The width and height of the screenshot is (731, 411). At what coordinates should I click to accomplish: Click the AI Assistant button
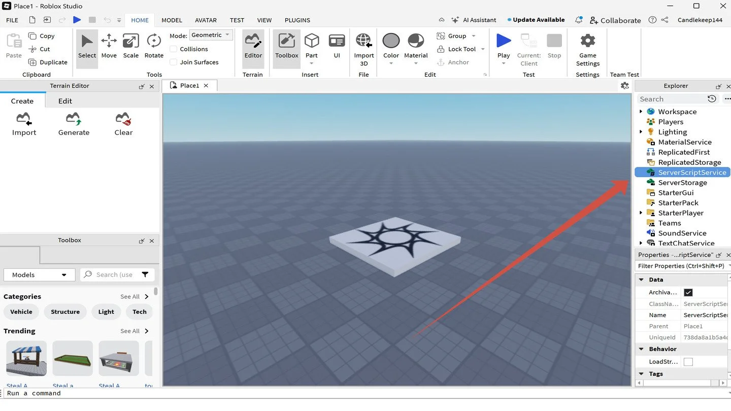pos(474,20)
